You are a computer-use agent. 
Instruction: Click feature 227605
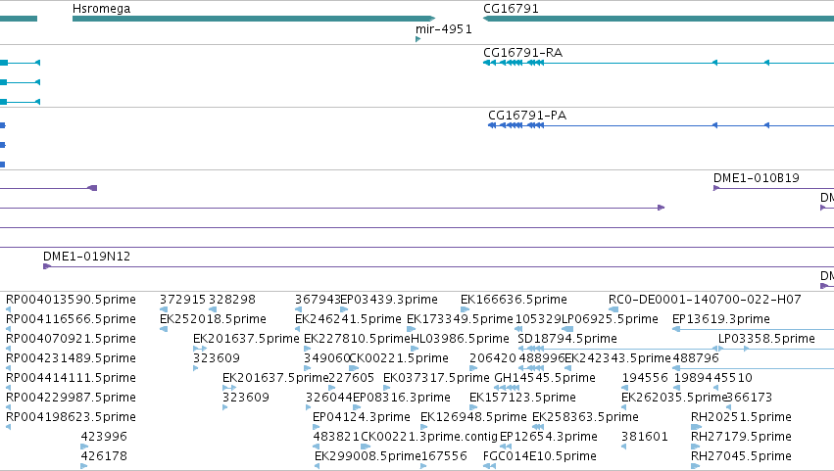352,378
